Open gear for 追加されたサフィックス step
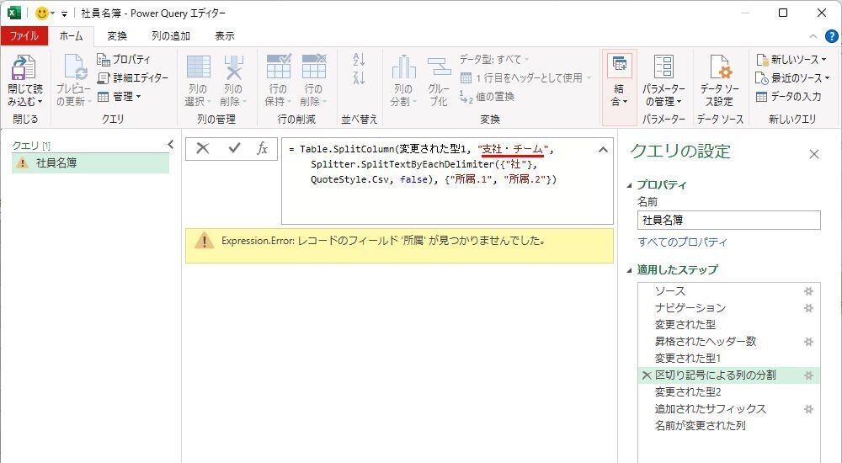Image resolution: width=842 pixels, height=463 pixels. pos(808,408)
